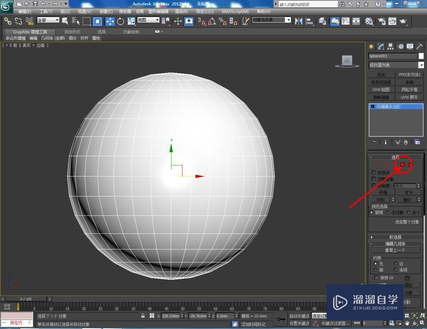Click the 收缩 shrink selection button
The height and width of the screenshot is (329, 427).
point(383,192)
